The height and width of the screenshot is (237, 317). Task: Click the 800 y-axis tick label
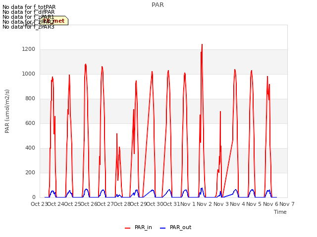click(x=30, y=99)
